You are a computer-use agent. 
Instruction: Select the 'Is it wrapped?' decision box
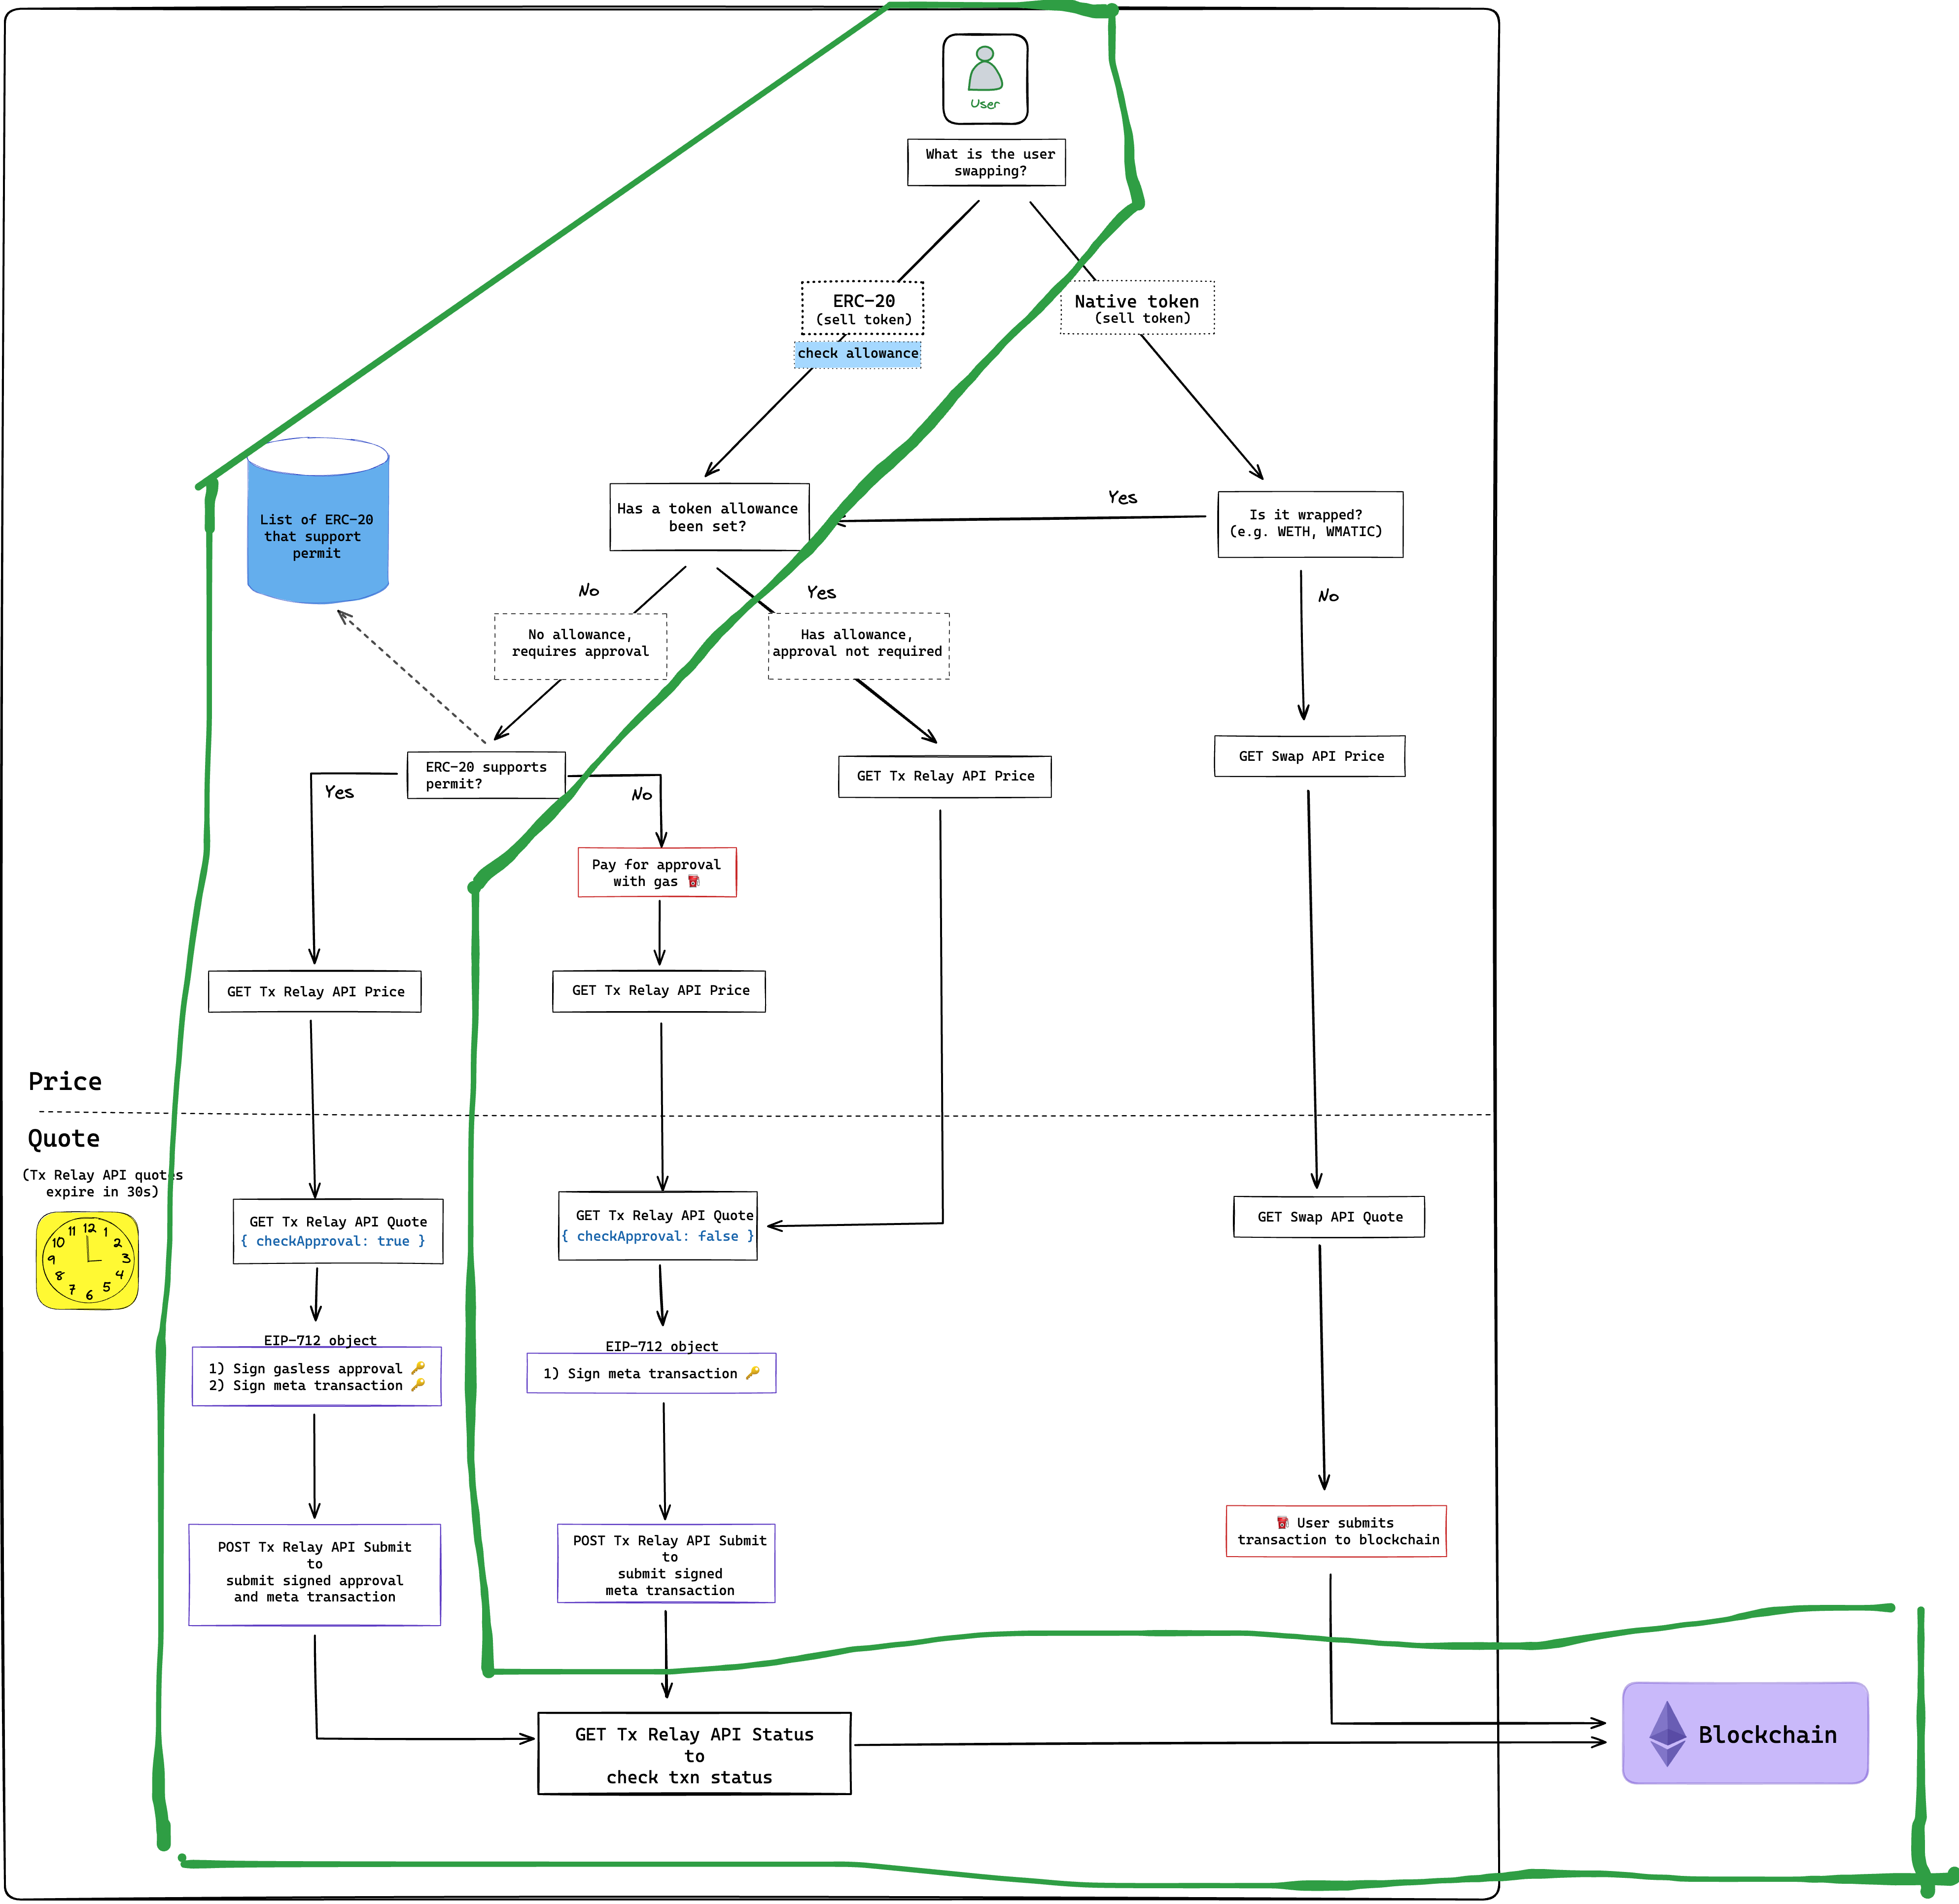tap(1311, 524)
